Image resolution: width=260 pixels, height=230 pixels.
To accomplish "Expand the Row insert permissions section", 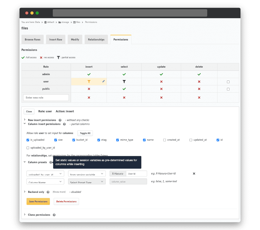I will click(x=25, y=120).
